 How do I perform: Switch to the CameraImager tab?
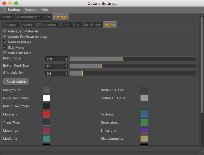(x=28, y=17)
